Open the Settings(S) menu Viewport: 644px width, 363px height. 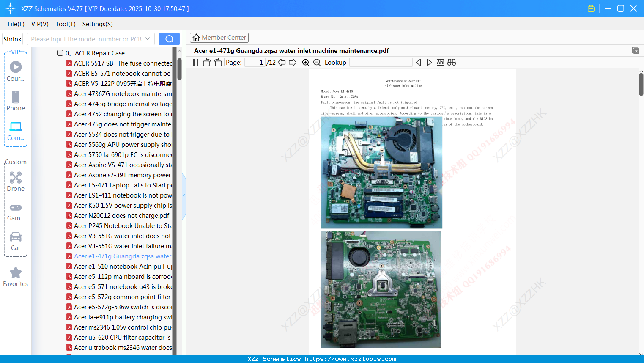(98, 24)
